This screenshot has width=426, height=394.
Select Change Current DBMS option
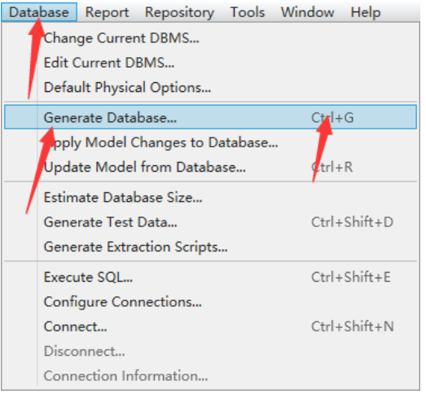pyautogui.click(x=210, y=38)
